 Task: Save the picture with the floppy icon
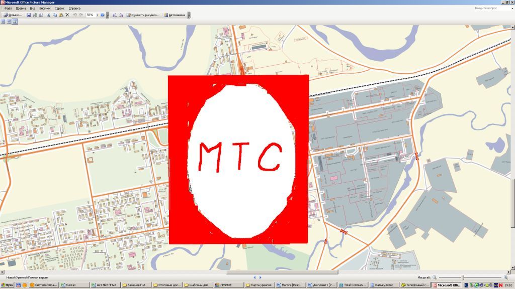[x=29, y=15]
